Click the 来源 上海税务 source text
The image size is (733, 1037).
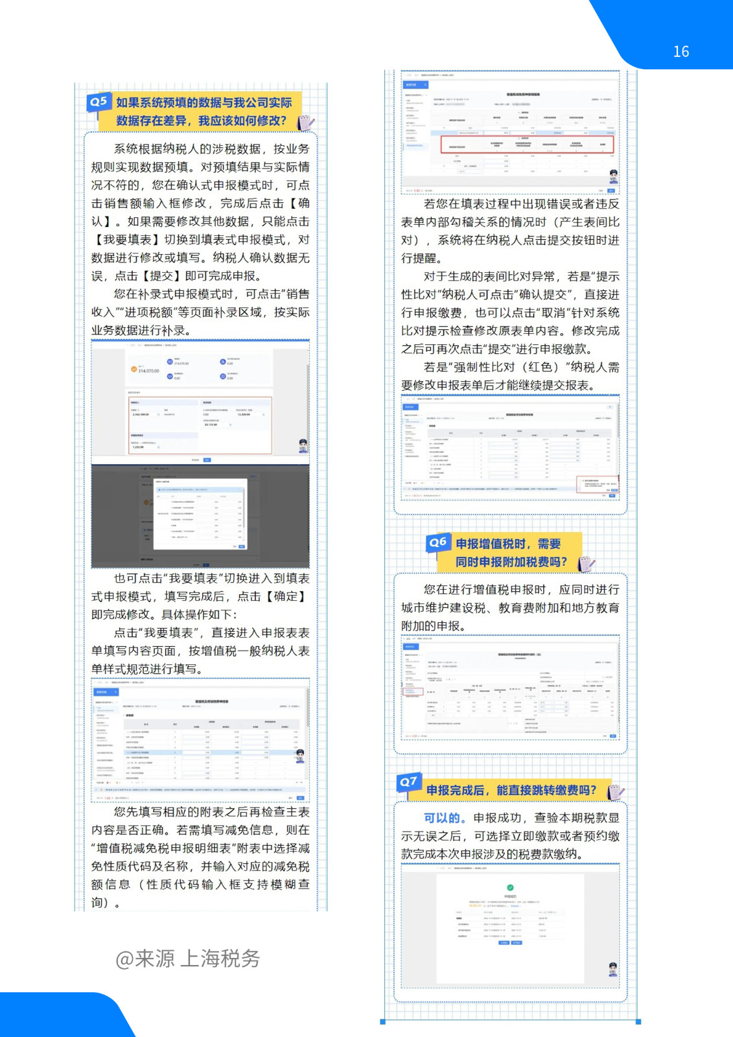point(188,959)
